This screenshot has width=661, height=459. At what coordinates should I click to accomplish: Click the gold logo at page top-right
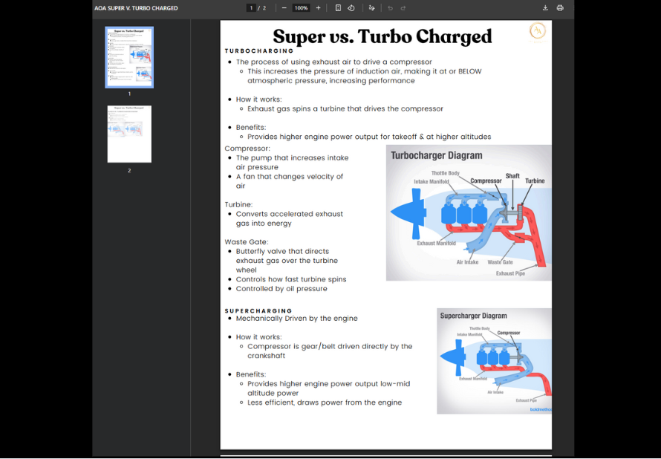tap(537, 31)
